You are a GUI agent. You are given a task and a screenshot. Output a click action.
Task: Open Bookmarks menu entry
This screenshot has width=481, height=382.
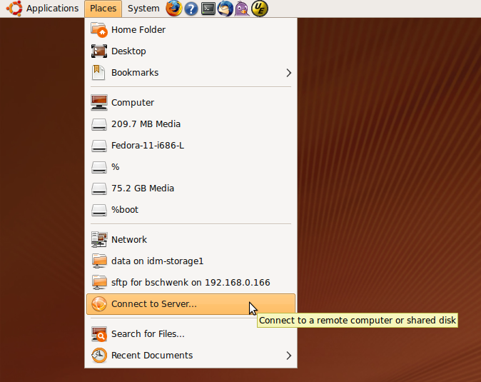click(191, 73)
